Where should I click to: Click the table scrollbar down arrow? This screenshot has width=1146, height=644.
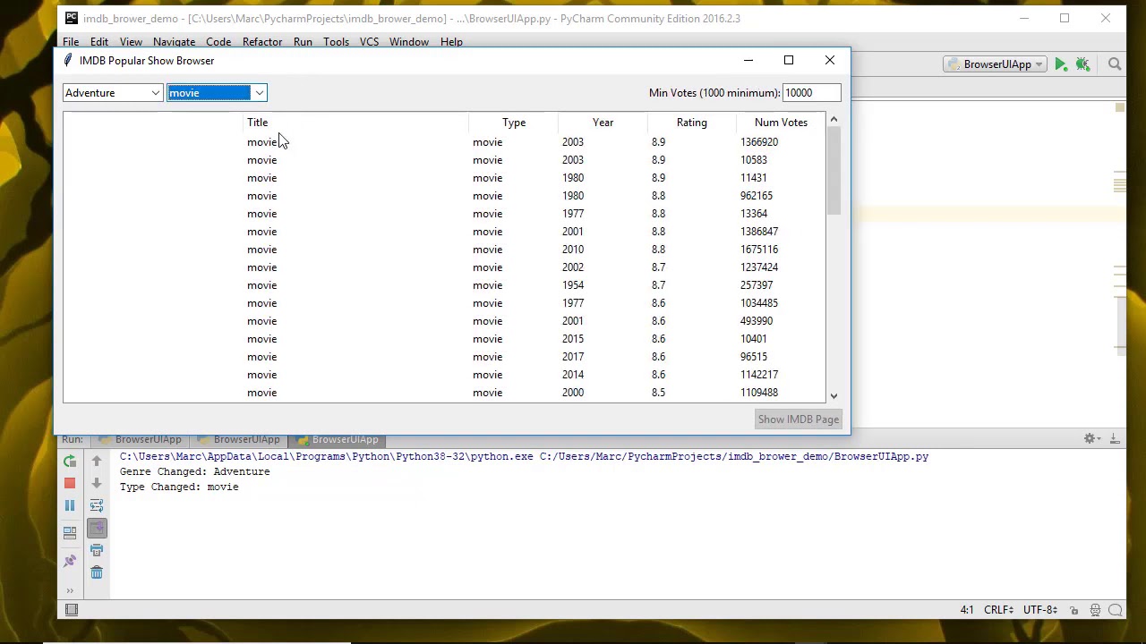834,395
